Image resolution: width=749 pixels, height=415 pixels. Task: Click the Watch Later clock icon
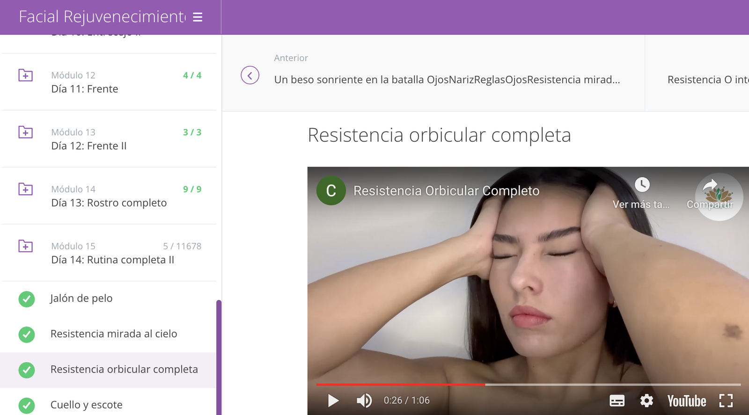[x=642, y=185]
